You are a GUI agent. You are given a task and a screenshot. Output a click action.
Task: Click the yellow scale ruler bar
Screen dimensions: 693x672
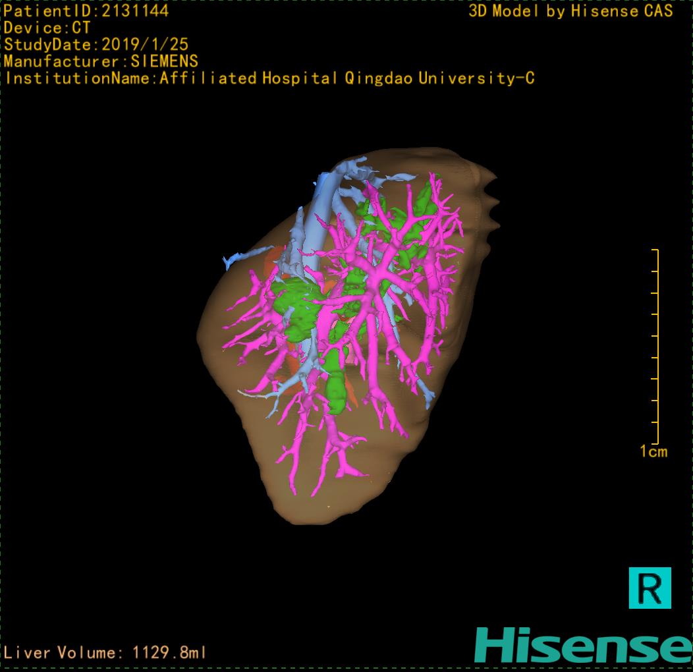pos(656,347)
